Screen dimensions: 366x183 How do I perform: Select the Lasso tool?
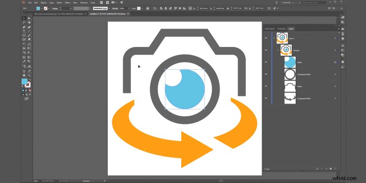[x=29, y=23]
